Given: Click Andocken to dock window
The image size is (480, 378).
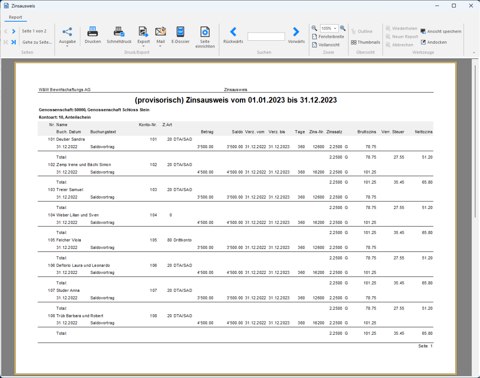Looking at the screenshot, I should (x=433, y=42).
